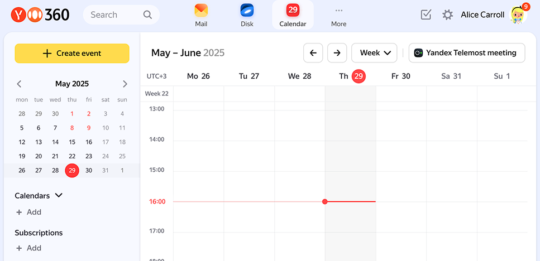Viewport: 540px width, 261px height.
Task: Open settings gear icon
Action: (x=447, y=15)
